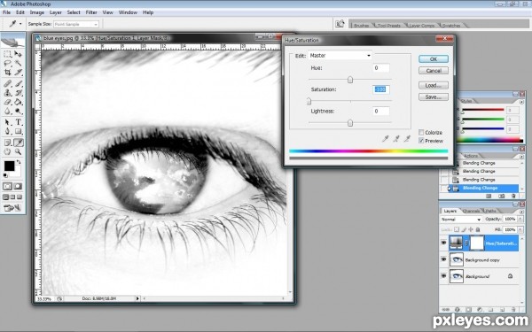Click Cancel in Hue/Saturation dialog
Screen dimensions: 532x332
pos(434,71)
